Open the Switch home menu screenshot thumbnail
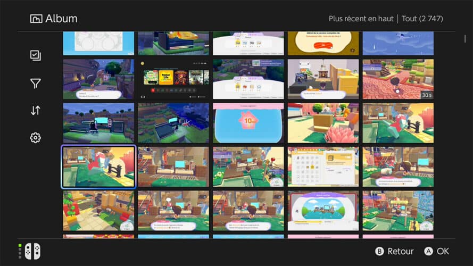The width and height of the screenshot is (473, 266). pos(173,79)
